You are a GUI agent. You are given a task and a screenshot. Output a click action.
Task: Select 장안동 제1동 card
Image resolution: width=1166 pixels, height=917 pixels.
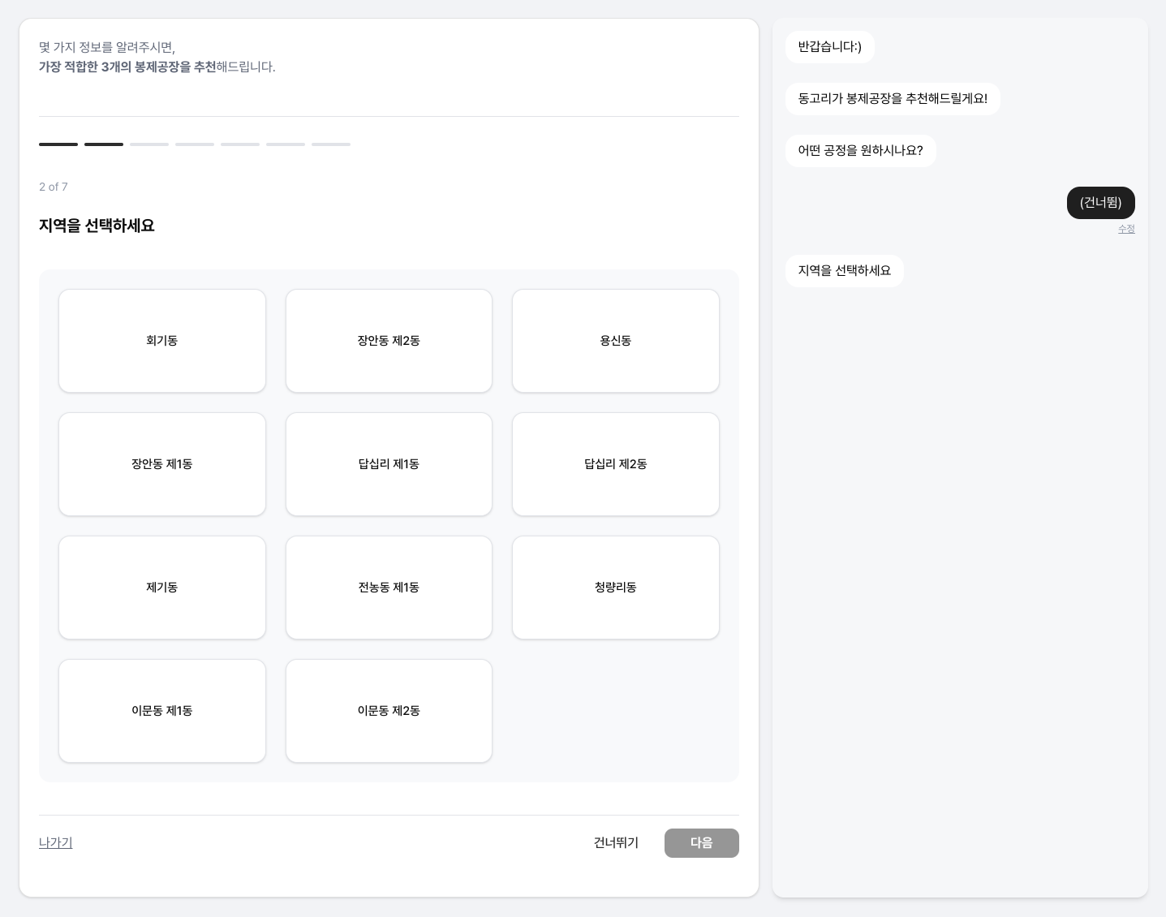coord(162,464)
